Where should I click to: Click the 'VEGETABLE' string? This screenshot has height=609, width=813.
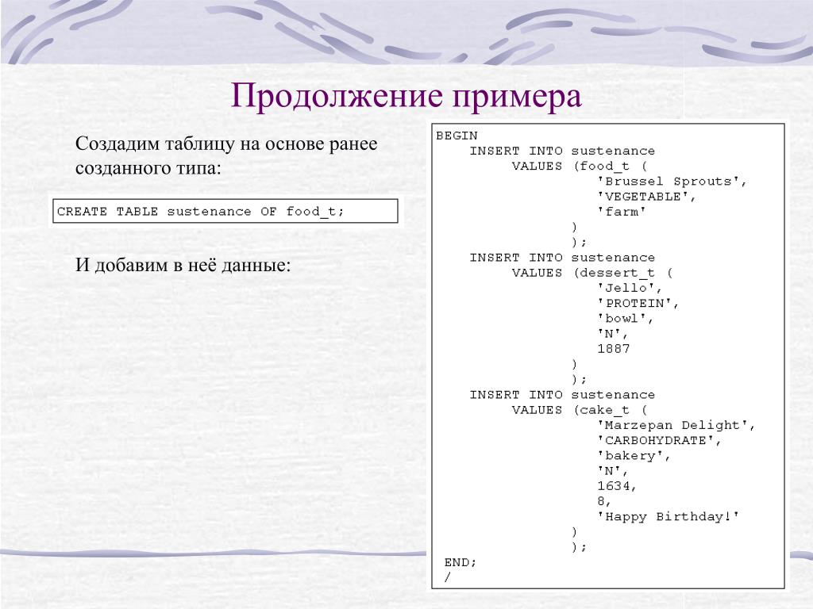pyautogui.click(x=646, y=197)
